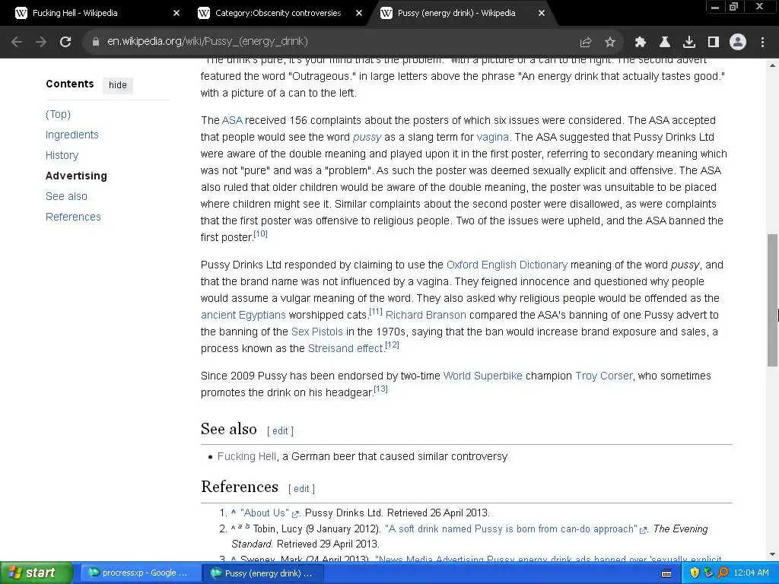Bookmark this page with the star icon

(610, 42)
